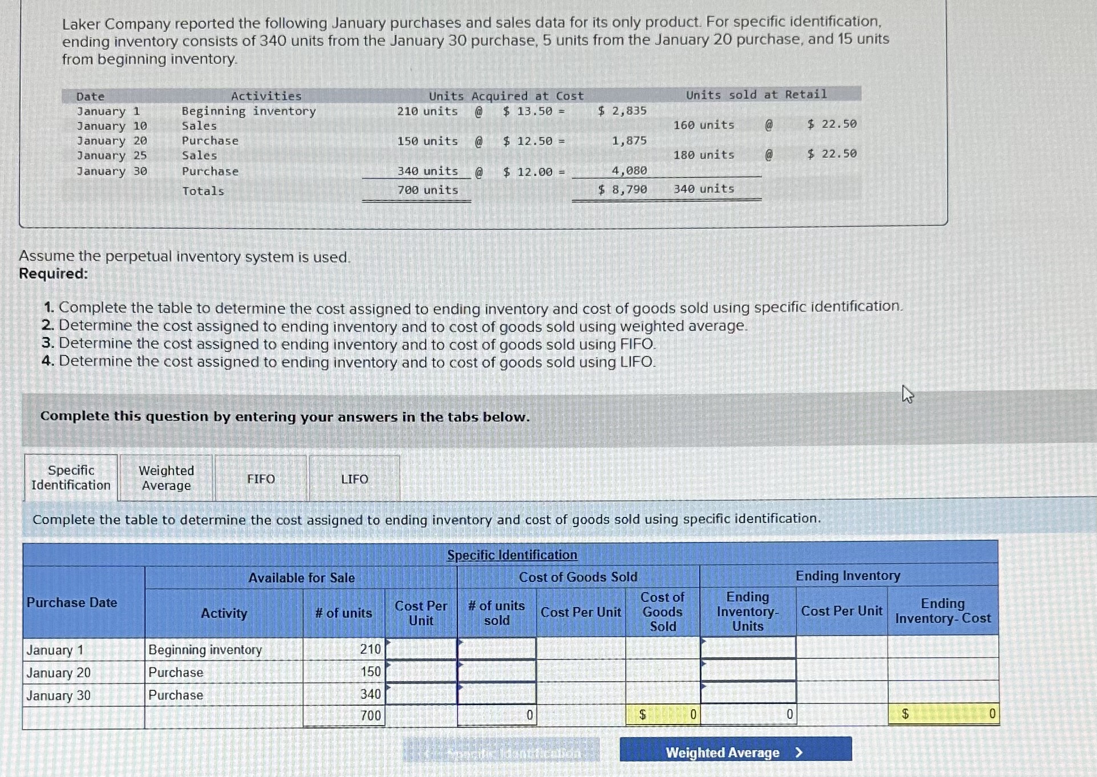Viewport: 1097px width, 777px height.
Task: Select the FIFO tab
Action: coord(261,479)
